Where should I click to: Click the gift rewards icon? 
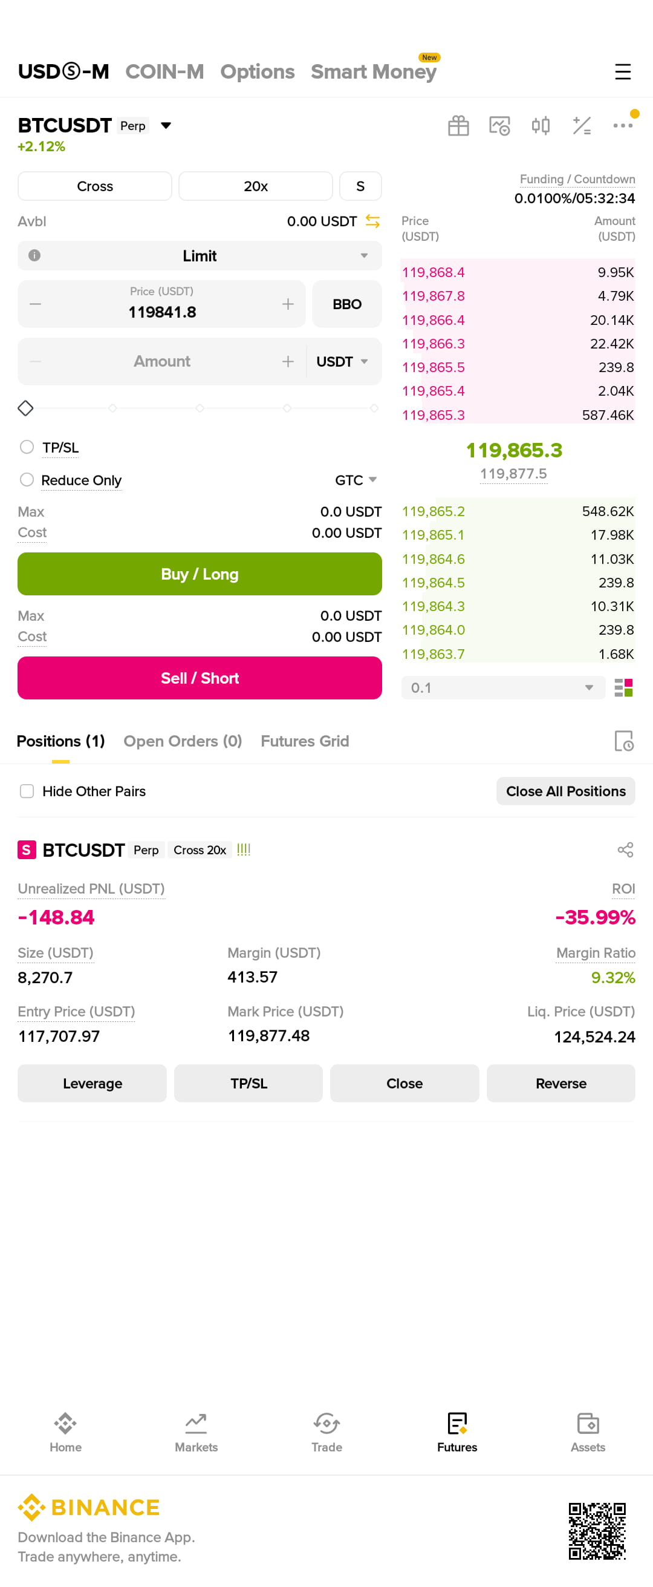tap(458, 126)
